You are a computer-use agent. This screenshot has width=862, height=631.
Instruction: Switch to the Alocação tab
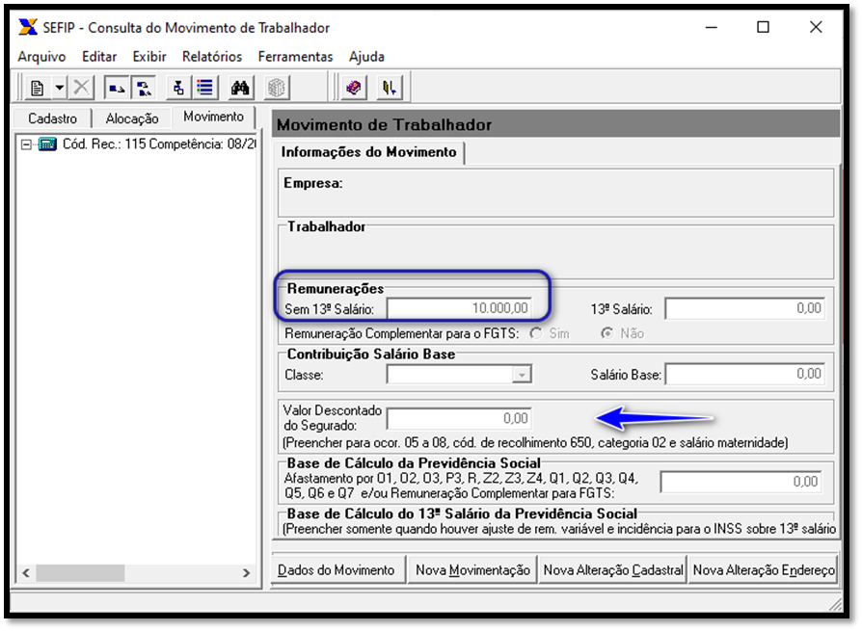(132, 118)
